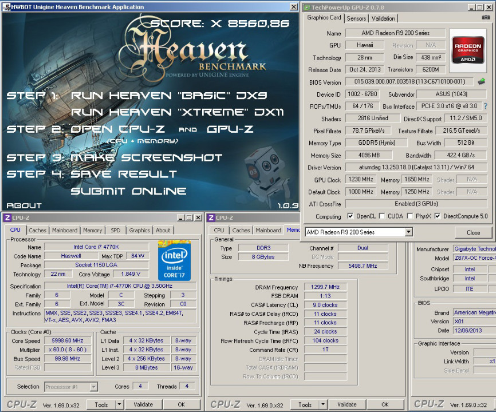Click the Intel Core i7 logo badge
496x412 pixels.
point(174,260)
